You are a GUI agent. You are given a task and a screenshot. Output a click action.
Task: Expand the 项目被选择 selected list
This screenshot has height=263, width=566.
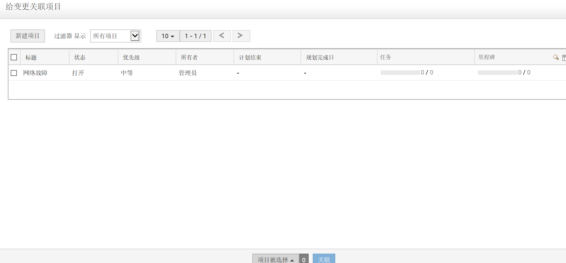tap(275, 259)
